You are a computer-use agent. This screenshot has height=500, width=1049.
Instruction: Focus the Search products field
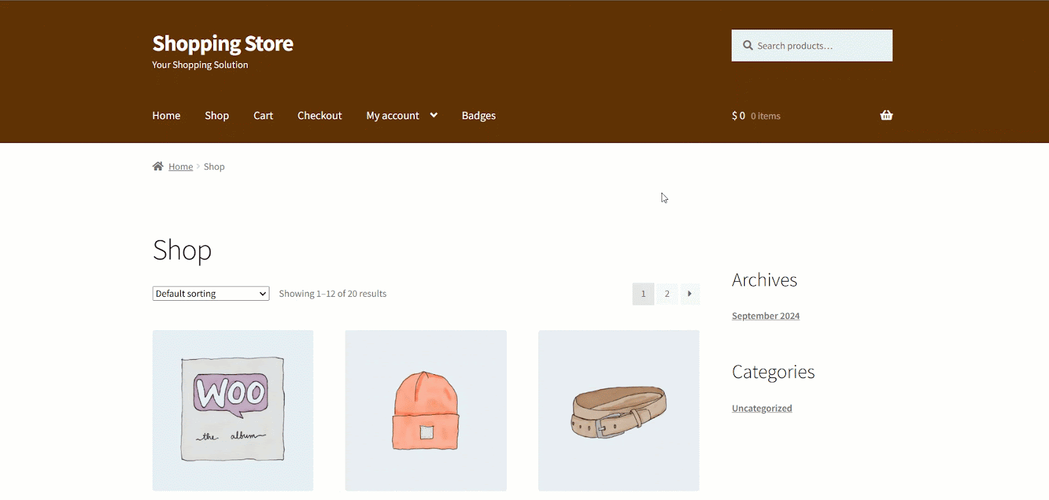[x=820, y=46]
